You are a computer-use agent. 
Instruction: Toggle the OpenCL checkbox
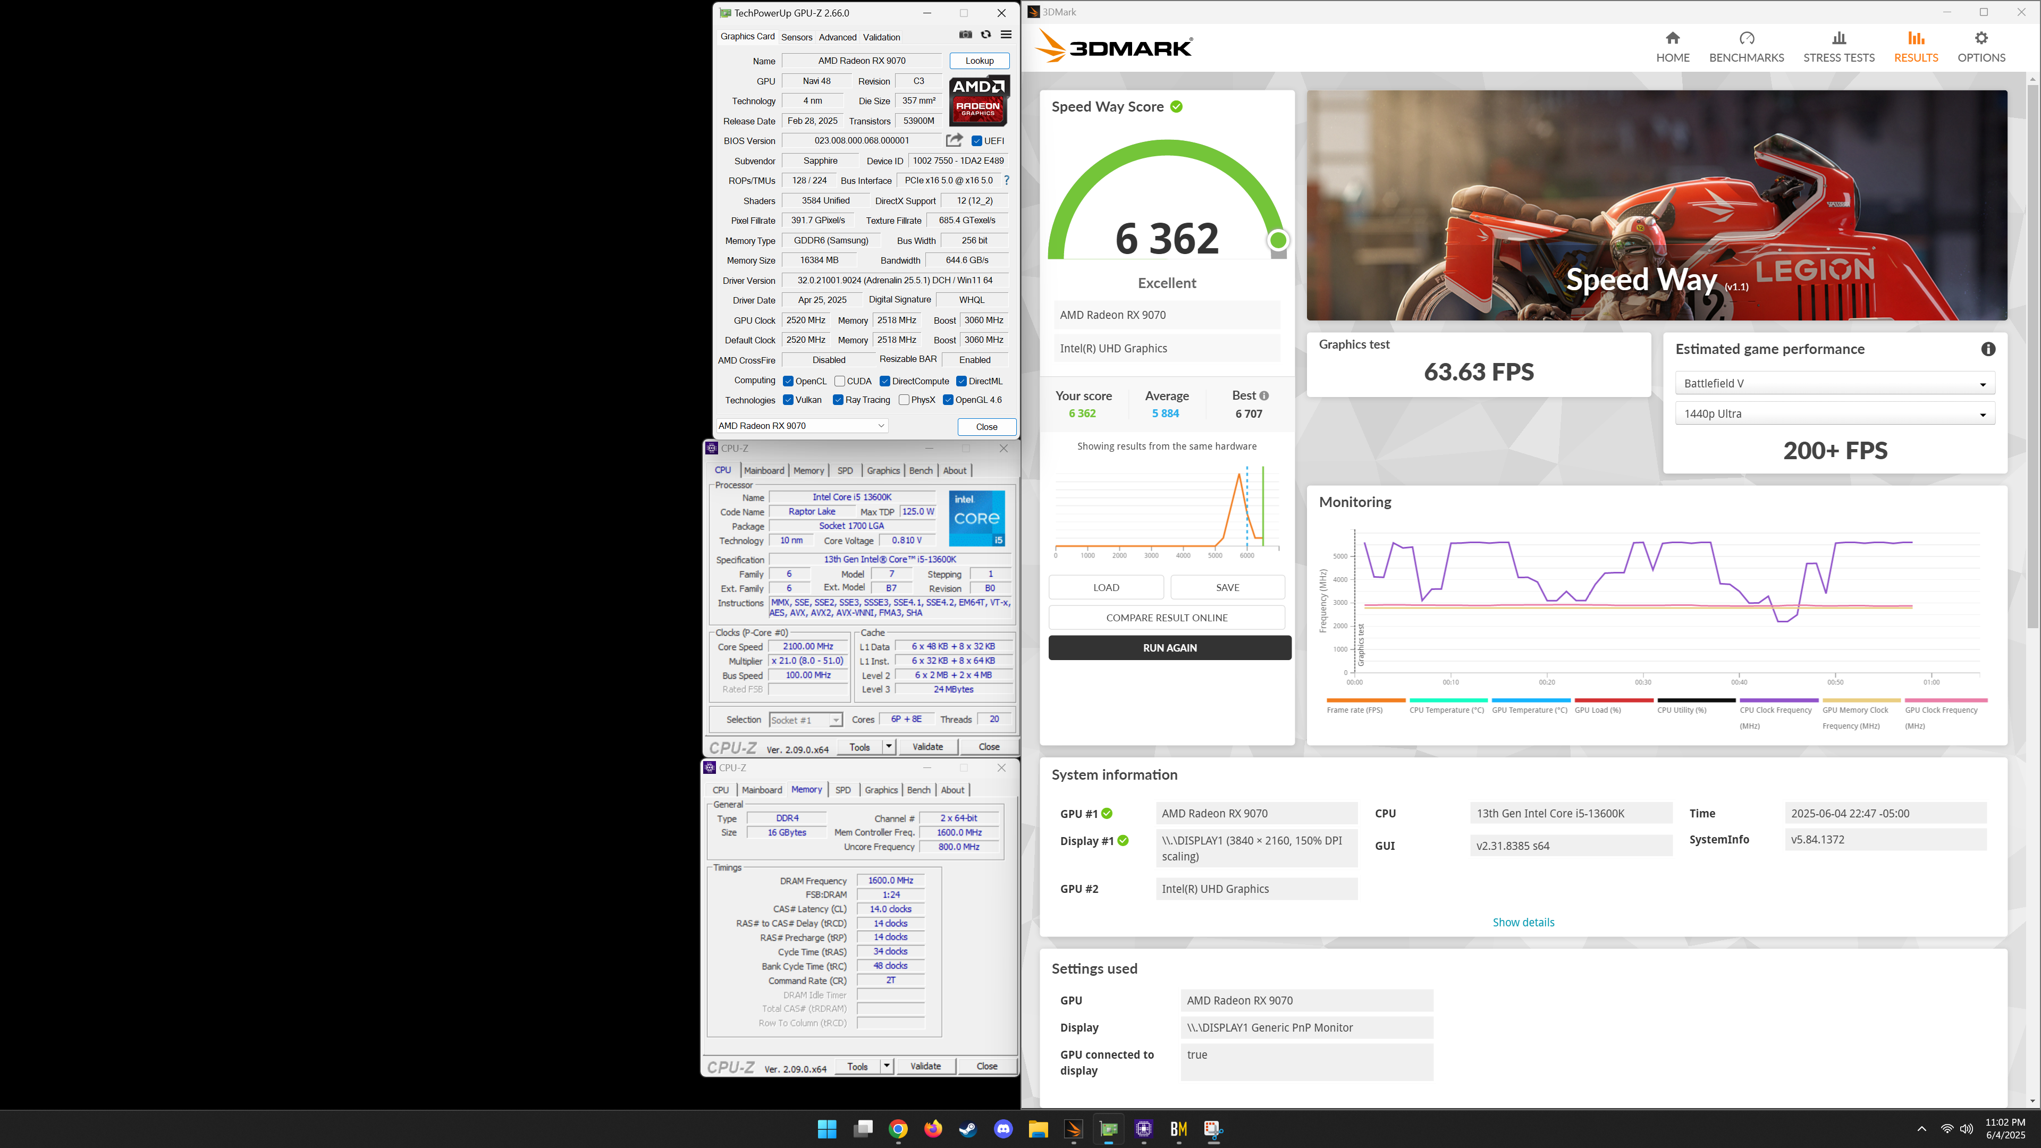point(788,381)
